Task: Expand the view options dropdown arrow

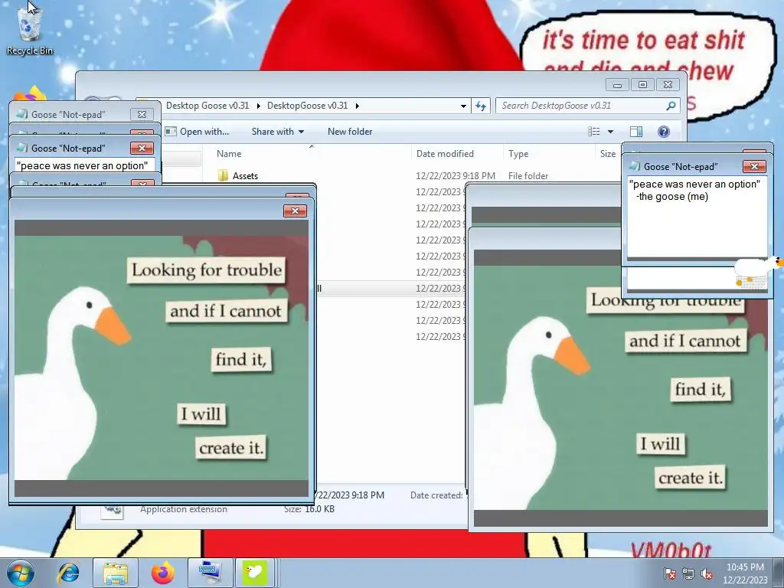Action: coord(610,132)
